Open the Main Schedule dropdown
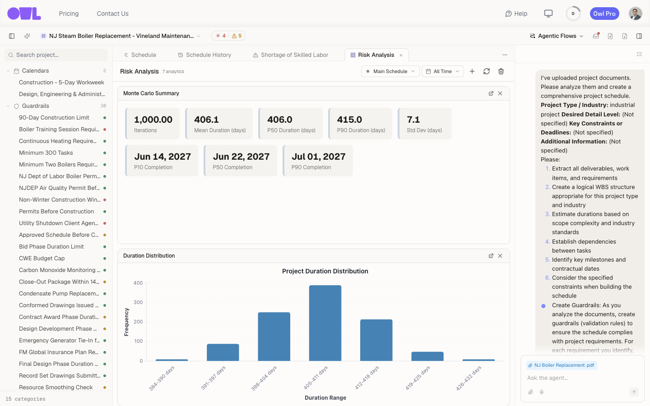This screenshot has width=650, height=406. tap(390, 71)
